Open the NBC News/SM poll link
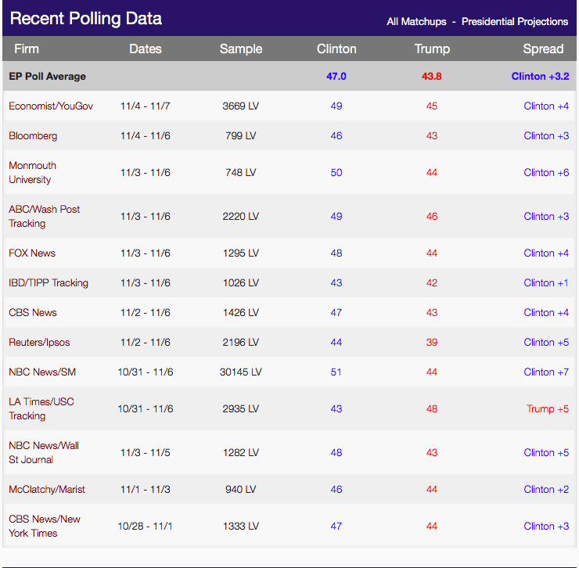This screenshot has height=568, width=579. coord(42,372)
